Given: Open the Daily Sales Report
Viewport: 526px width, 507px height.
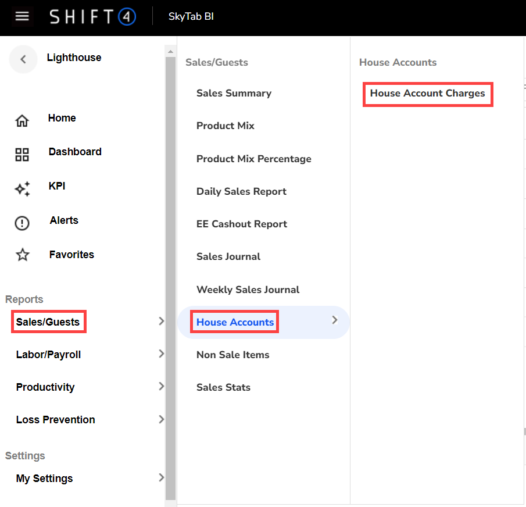Looking at the screenshot, I should pyautogui.click(x=241, y=191).
